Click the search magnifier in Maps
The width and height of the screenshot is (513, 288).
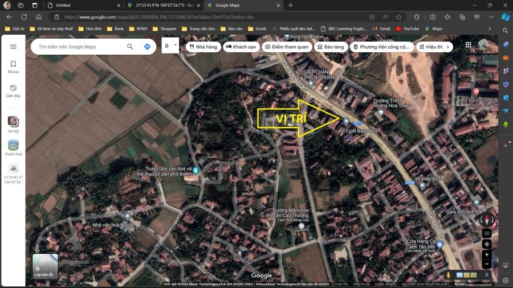pos(130,47)
